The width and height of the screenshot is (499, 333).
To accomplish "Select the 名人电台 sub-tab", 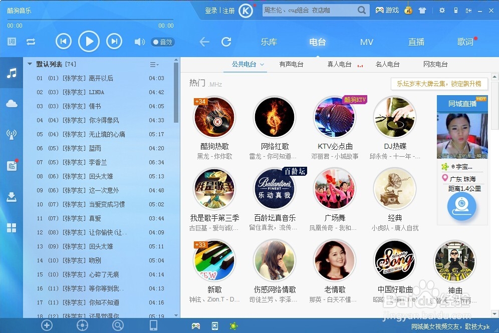I will (x=387, y=64).
